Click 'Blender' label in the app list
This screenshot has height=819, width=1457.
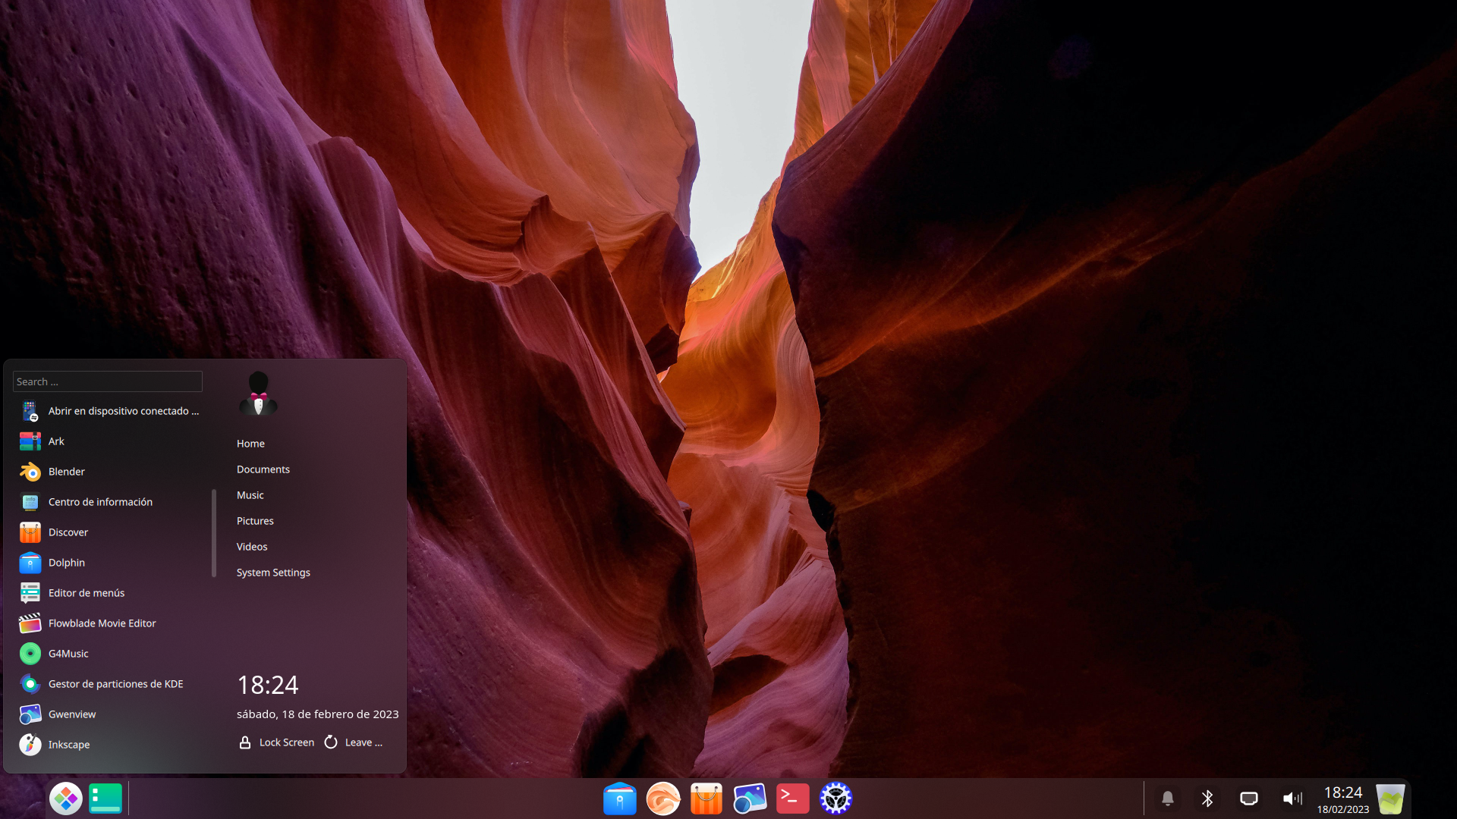(x=67, y=472)
